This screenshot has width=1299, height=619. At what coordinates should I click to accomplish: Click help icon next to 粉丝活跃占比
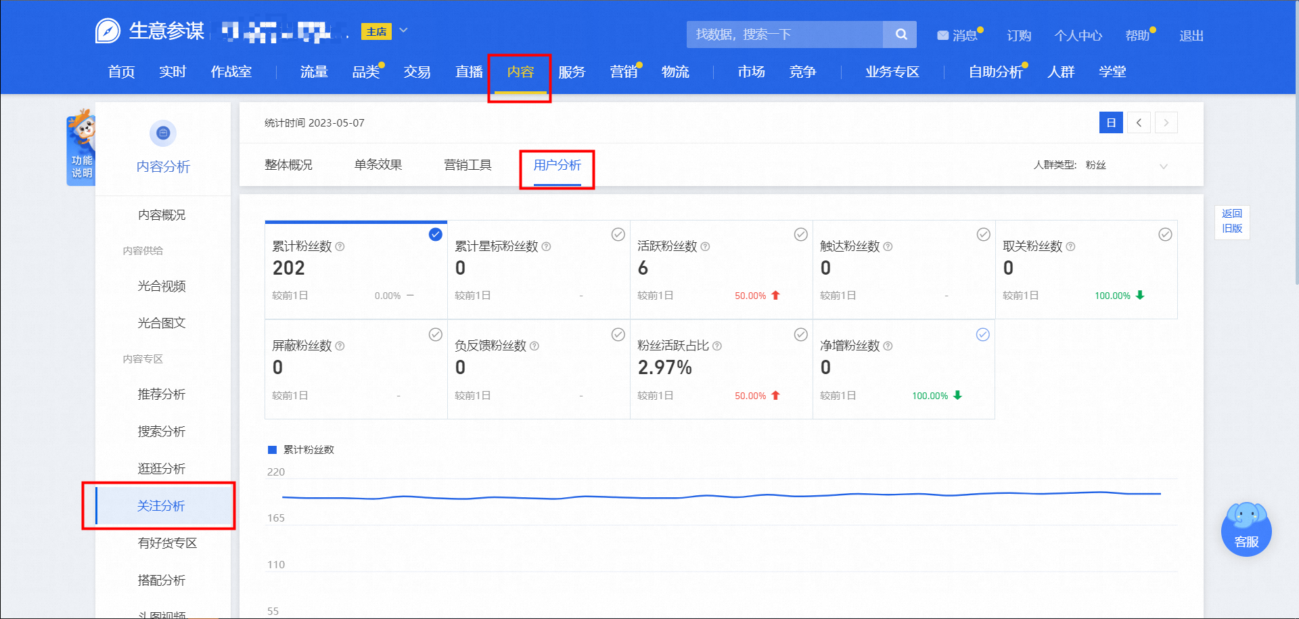(x=717, y=346)
